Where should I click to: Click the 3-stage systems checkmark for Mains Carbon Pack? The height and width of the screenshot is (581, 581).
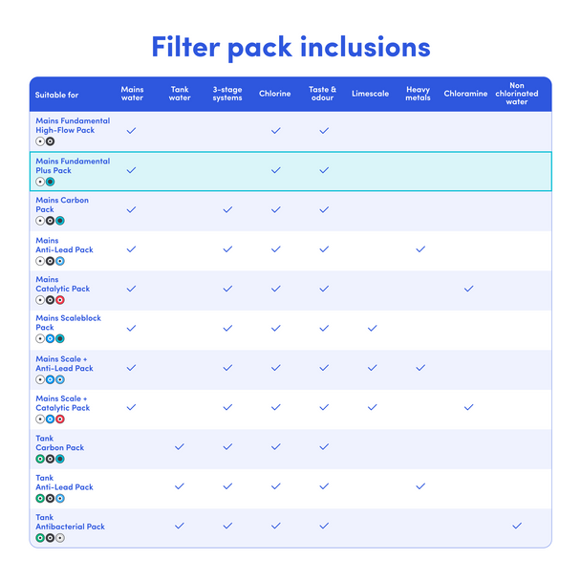(227, 209)
